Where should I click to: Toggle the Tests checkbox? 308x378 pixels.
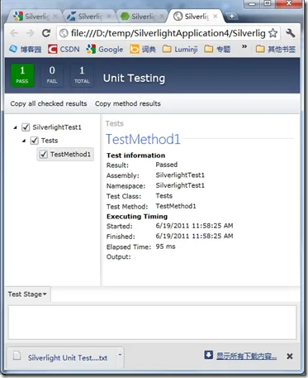pos(35,141)
